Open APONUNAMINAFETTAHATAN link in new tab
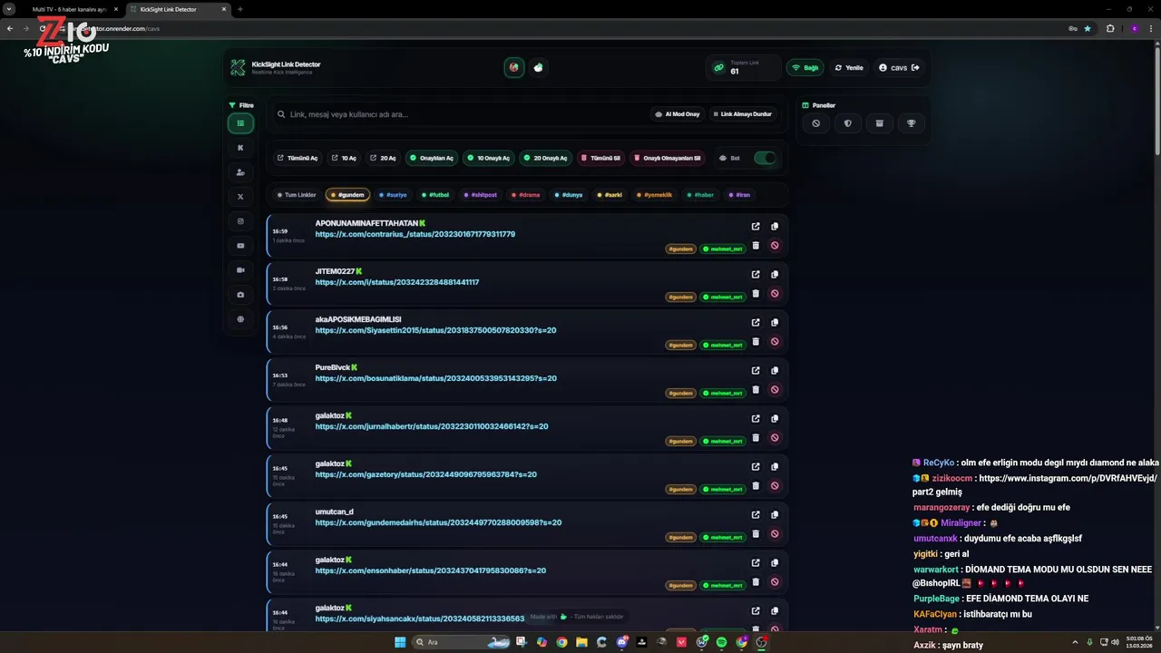 coord(756,227)
